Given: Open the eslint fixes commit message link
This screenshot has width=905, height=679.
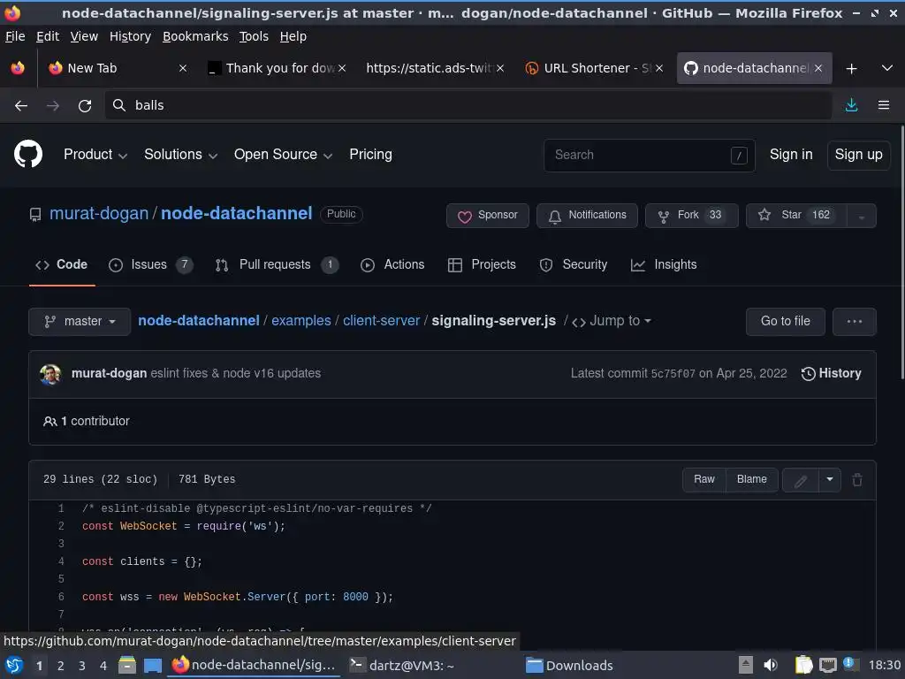Looking at the screenshot, I should 235,374.
